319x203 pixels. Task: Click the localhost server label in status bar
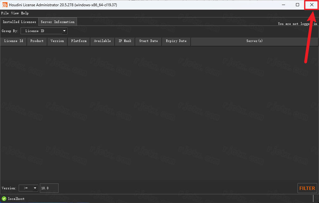(16, 199)
